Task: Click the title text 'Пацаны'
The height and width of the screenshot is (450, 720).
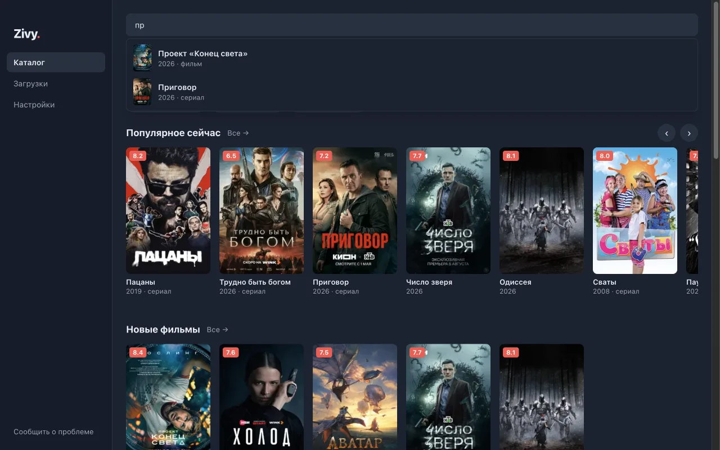Action: click(141, 282)
